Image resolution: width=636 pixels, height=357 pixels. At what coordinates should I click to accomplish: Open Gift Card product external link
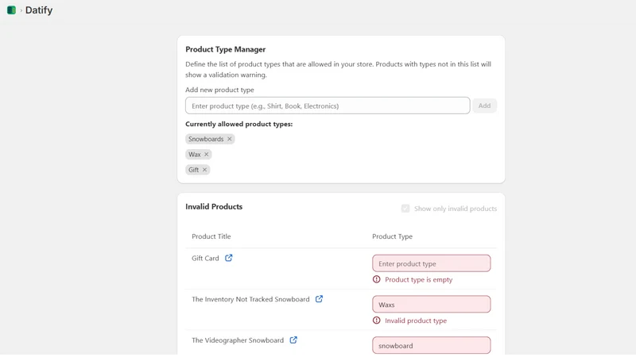(229, 258)
